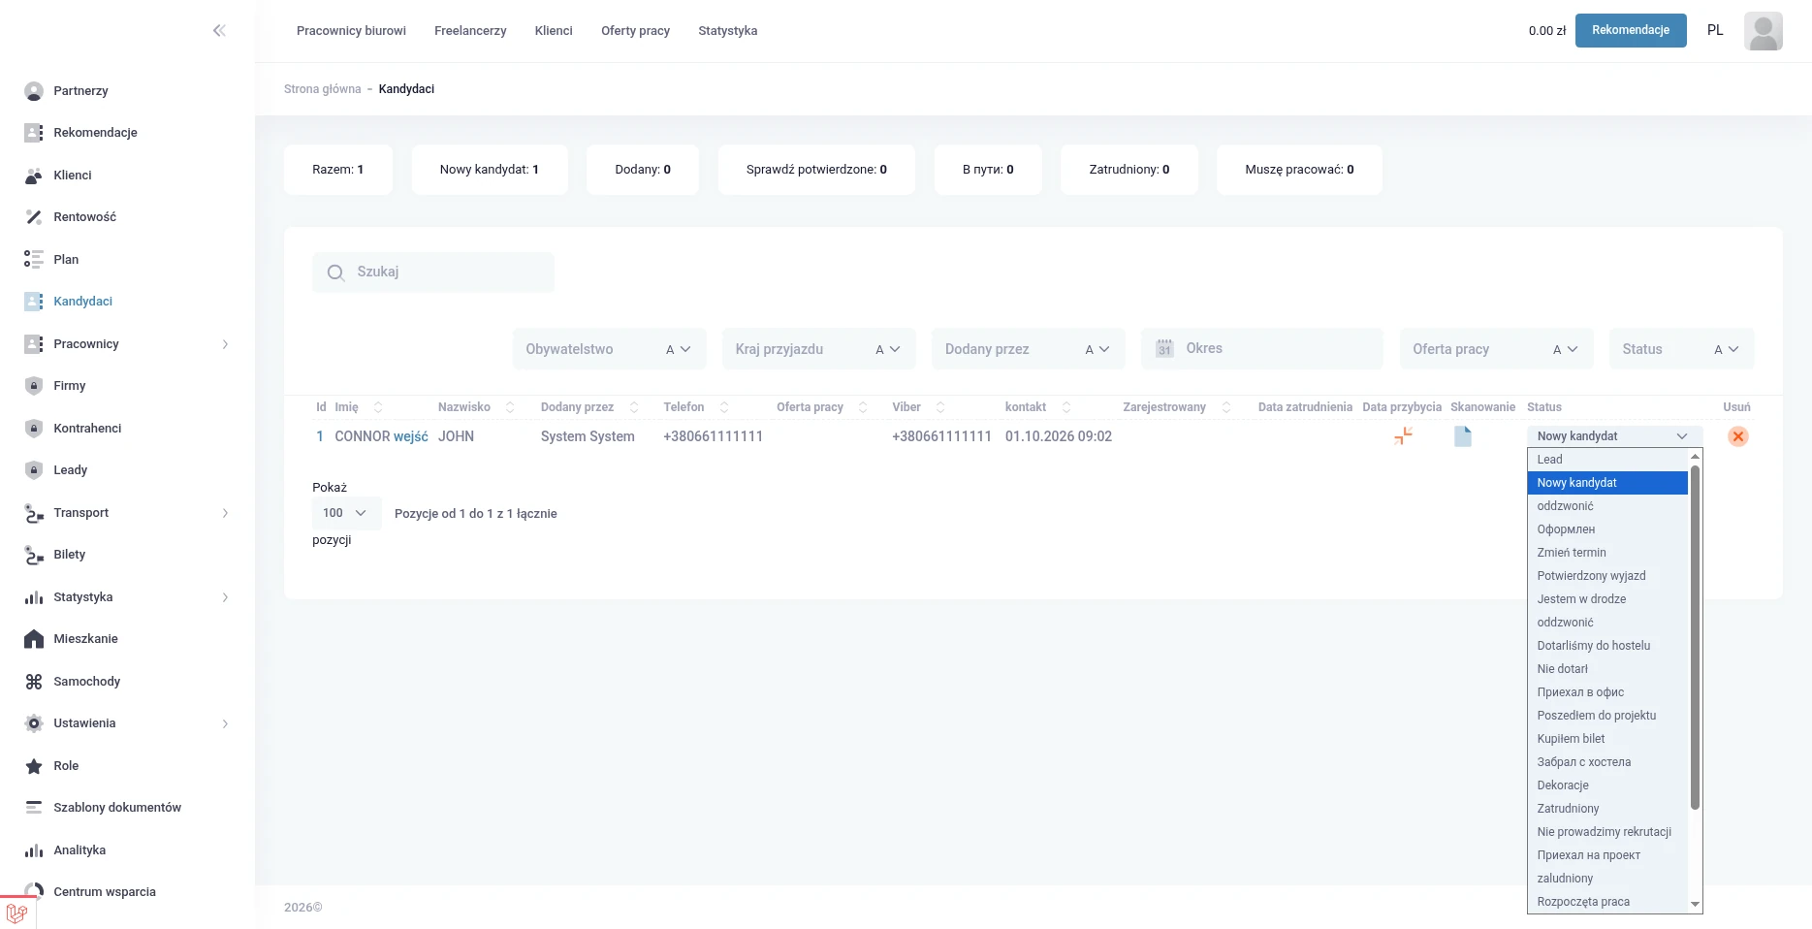This screenshot has height=929, width=1812.
Task: Click the Rekomendacje sidebar icon
Action: pos(34,133)
